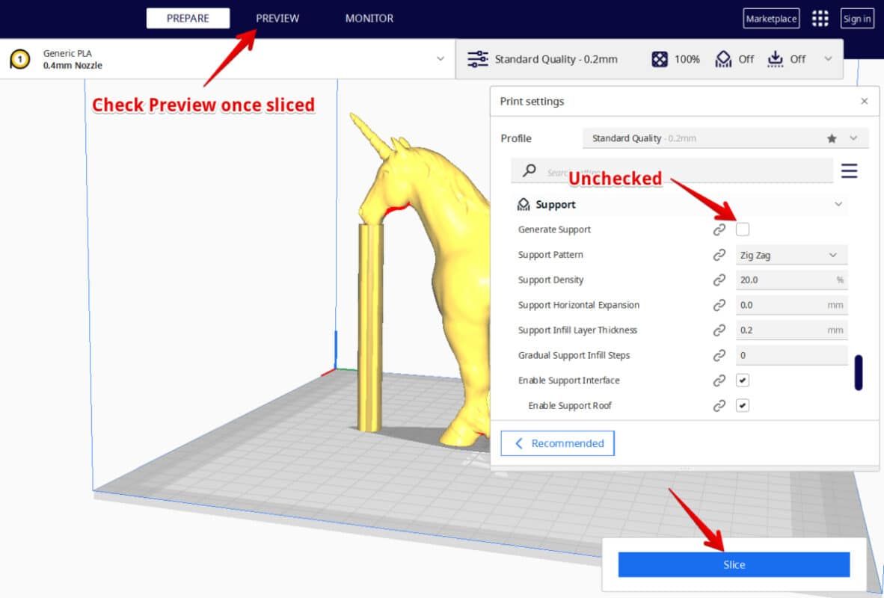
Task: Click the support icon in the top toolbar
Action: coord(722,58)
